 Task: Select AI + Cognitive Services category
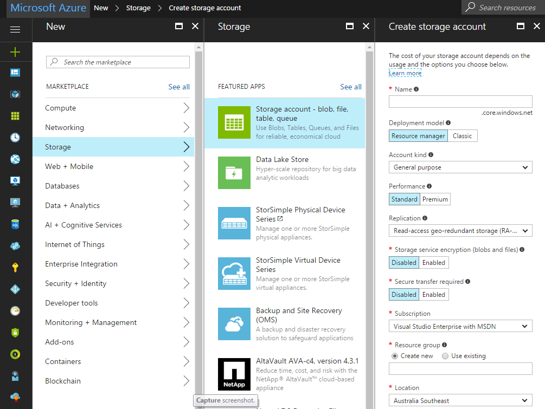[x=113, y=225]
